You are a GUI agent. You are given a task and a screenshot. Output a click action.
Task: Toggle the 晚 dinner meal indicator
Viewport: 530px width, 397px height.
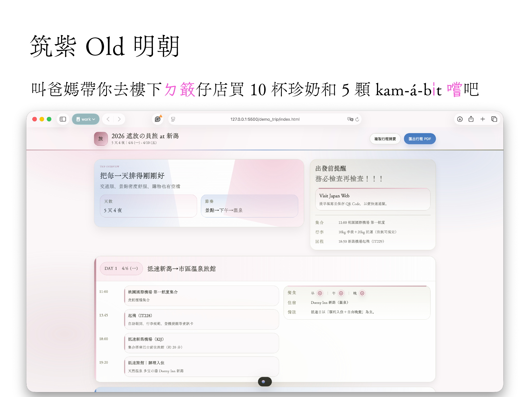(x=362, y=293)
